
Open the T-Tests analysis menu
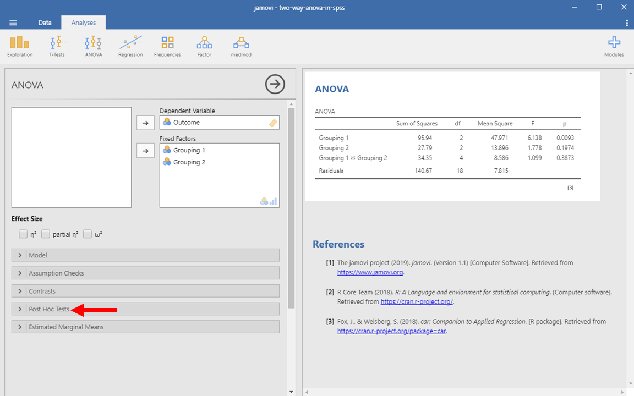(x=56, y=46)
